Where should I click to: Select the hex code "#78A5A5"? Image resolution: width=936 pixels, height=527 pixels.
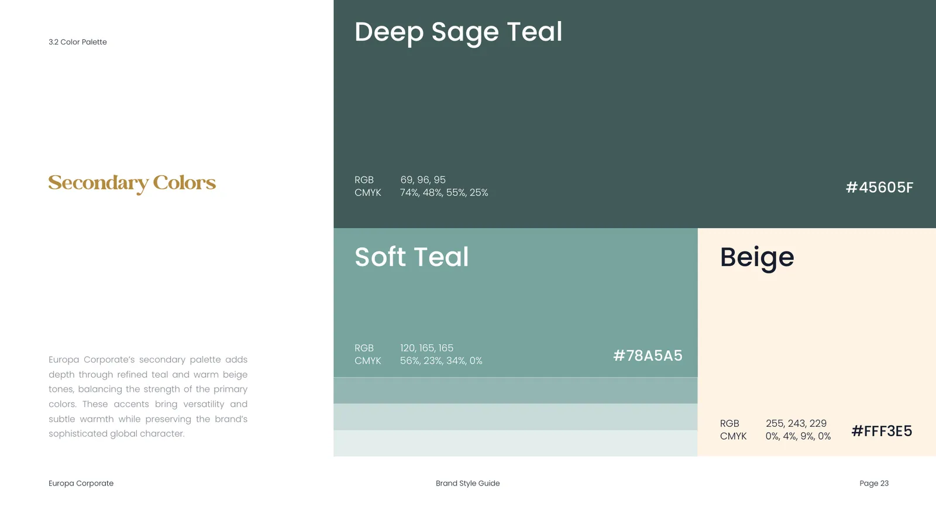coord(648,355)
